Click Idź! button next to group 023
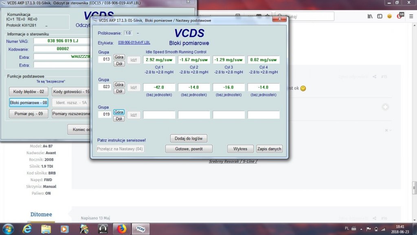 134,87
